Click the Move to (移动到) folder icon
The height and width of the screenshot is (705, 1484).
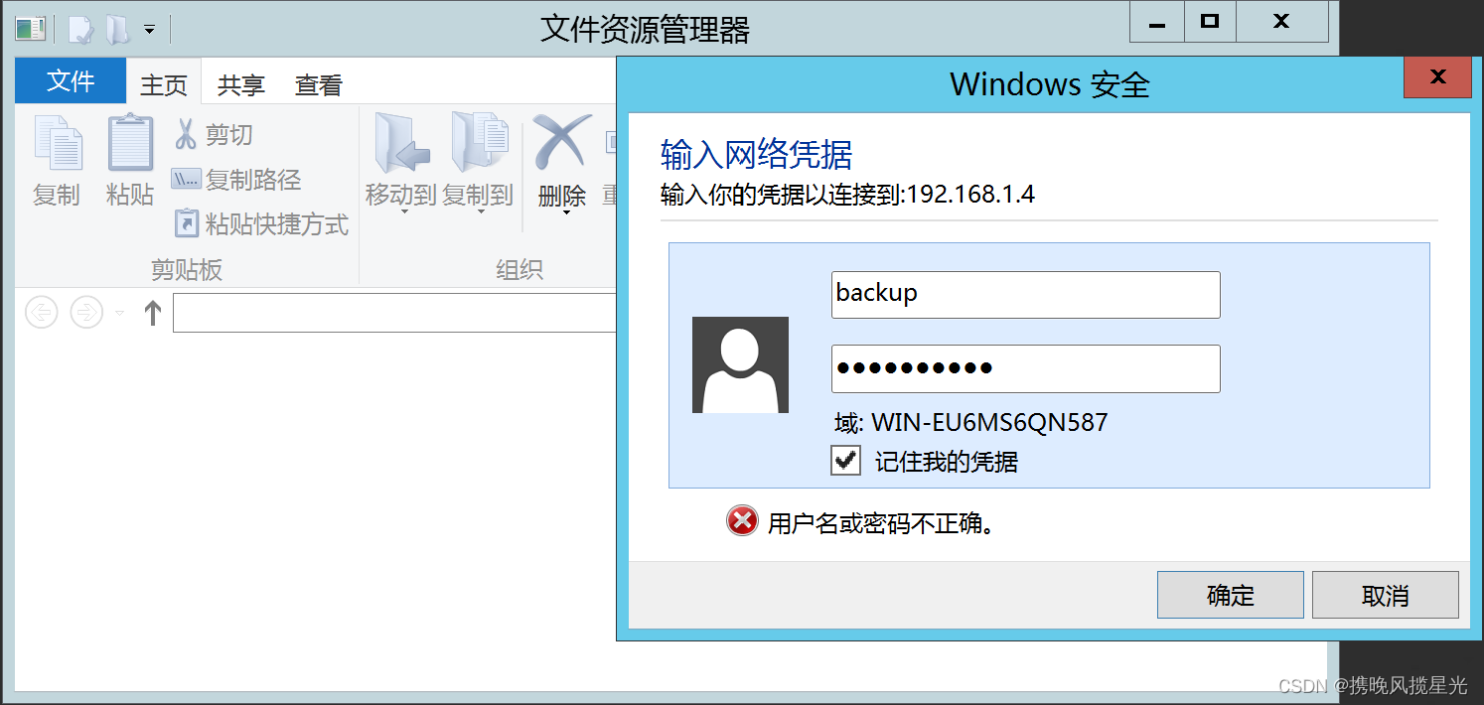click(x=400, y=143)
